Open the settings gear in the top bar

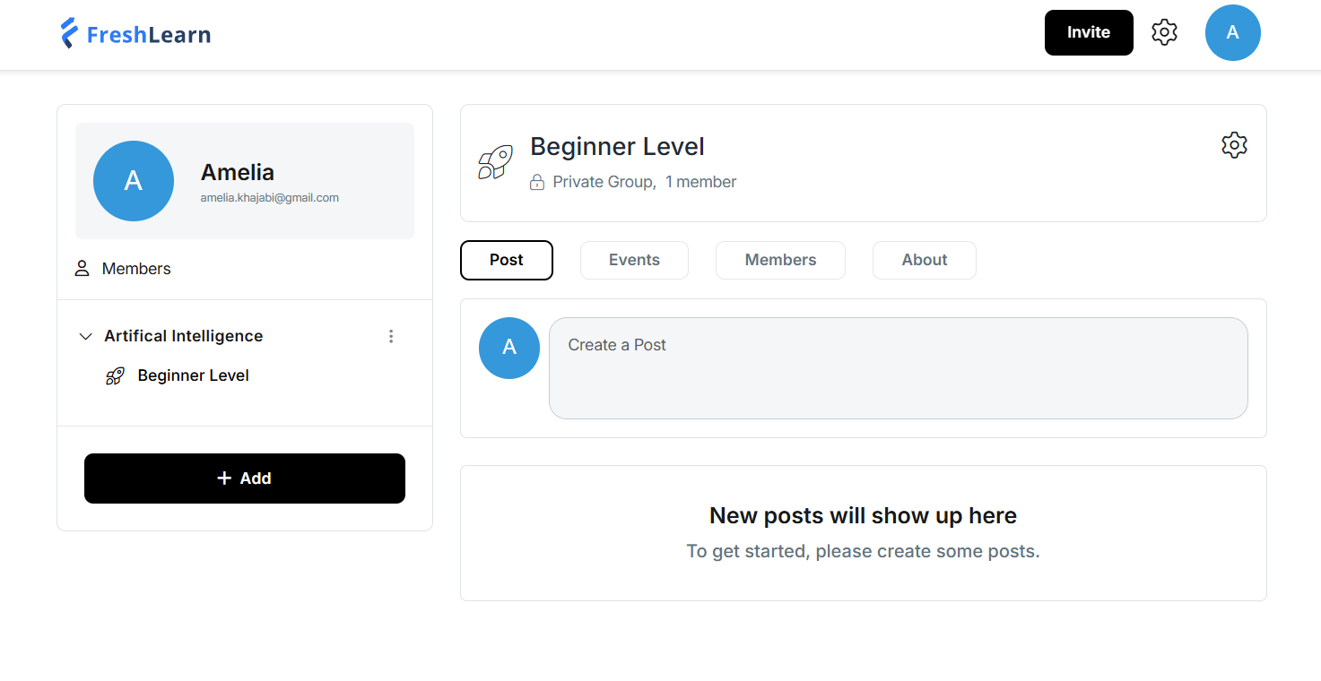[x=1164, y=31]
